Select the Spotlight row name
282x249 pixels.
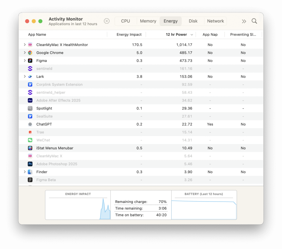click(x=44, y=108)
